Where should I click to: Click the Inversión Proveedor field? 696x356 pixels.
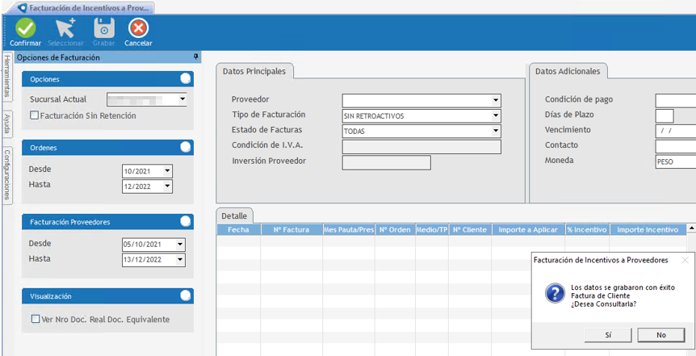point(386,162)
